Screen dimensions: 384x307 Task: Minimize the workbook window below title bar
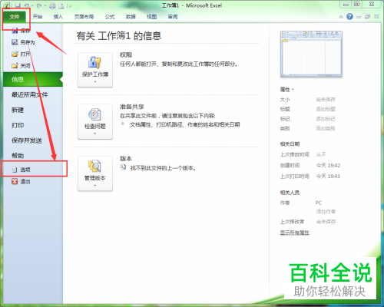(x=359, y=17)
